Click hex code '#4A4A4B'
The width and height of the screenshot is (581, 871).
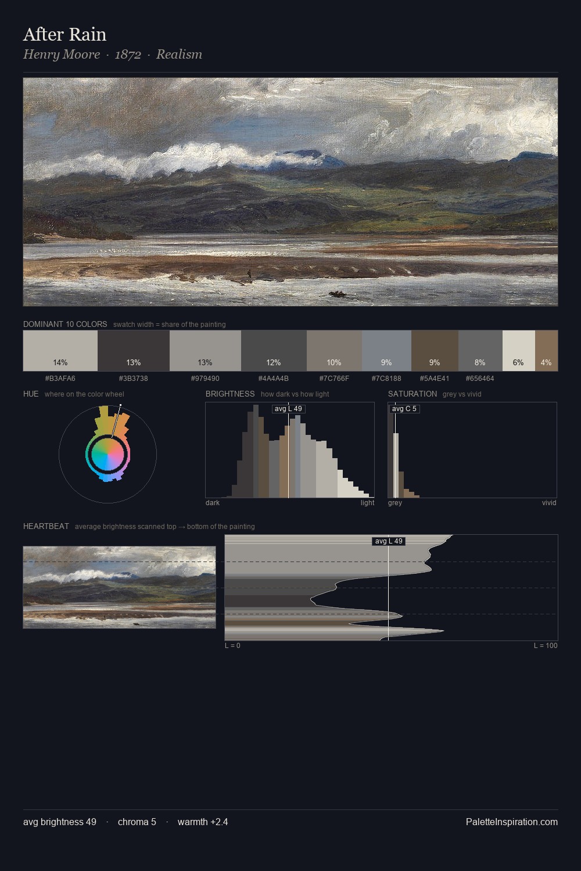coord(274,379)
